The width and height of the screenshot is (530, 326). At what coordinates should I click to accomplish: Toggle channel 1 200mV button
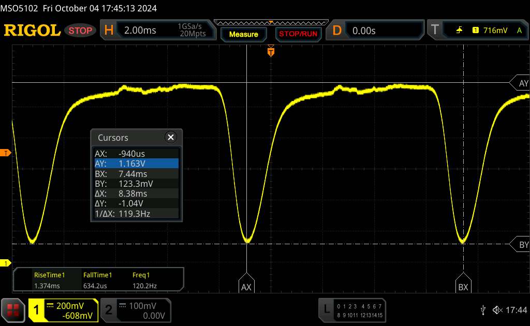63,310
